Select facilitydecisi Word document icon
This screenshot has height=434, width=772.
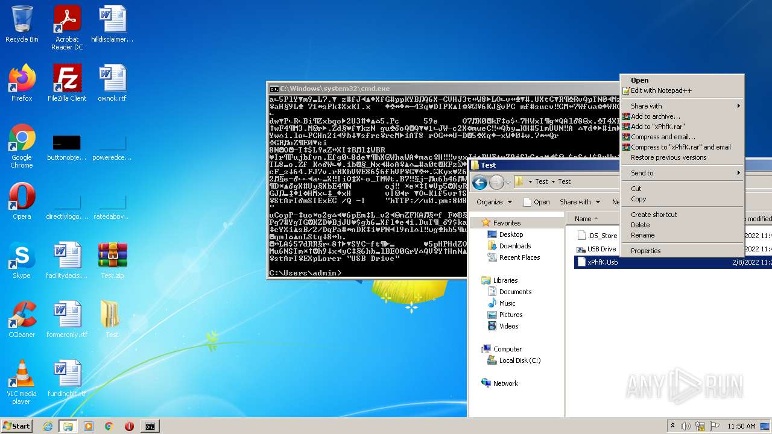67,260
